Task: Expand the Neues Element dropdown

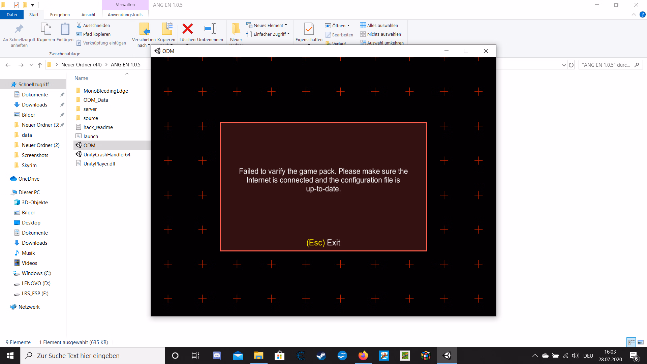Action: point(268,25)
